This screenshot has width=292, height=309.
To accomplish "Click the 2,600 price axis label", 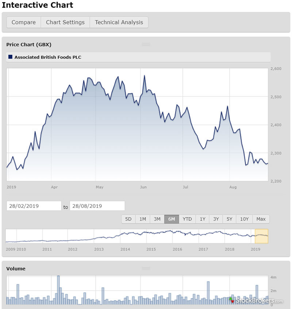I will click(276, 69).
